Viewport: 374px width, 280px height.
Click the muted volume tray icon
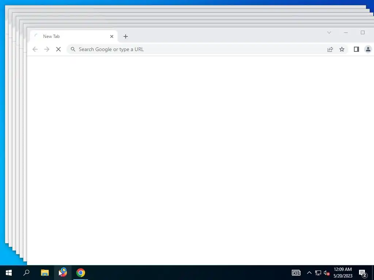pos(327,273)
